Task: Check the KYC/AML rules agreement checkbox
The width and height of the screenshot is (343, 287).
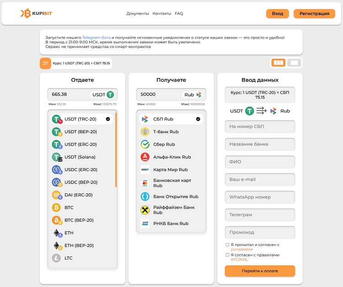Action: [x=227, y=255]
